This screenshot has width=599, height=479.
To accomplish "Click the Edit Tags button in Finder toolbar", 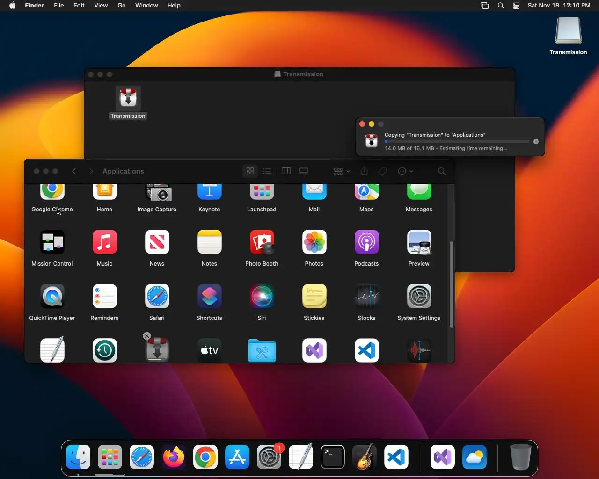I will coord(383,171).
